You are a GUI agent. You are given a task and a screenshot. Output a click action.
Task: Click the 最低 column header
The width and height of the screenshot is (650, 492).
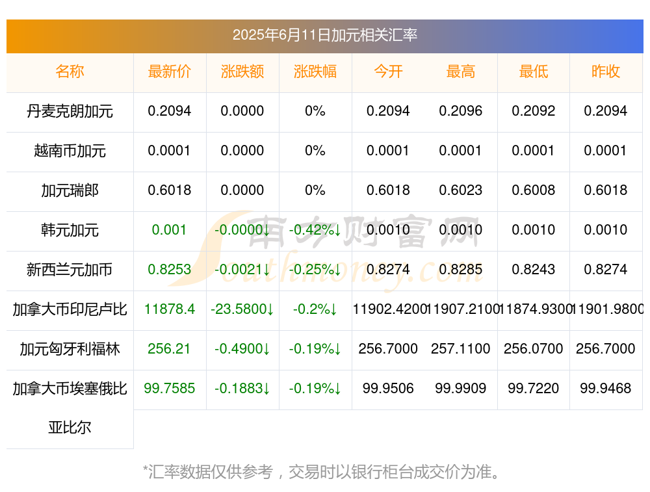533,71
